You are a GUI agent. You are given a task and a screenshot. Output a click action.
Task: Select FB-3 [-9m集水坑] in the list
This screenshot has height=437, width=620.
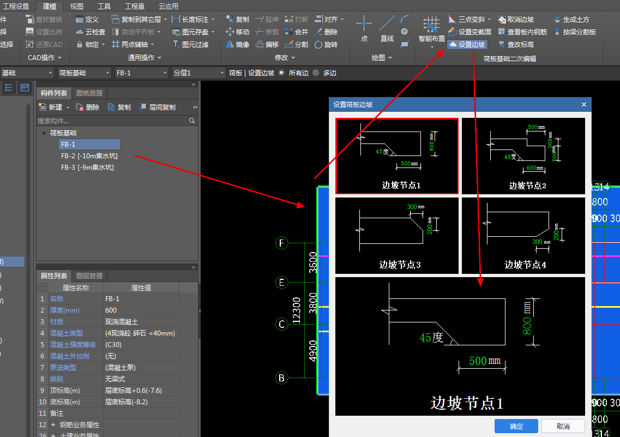[87, 167]
